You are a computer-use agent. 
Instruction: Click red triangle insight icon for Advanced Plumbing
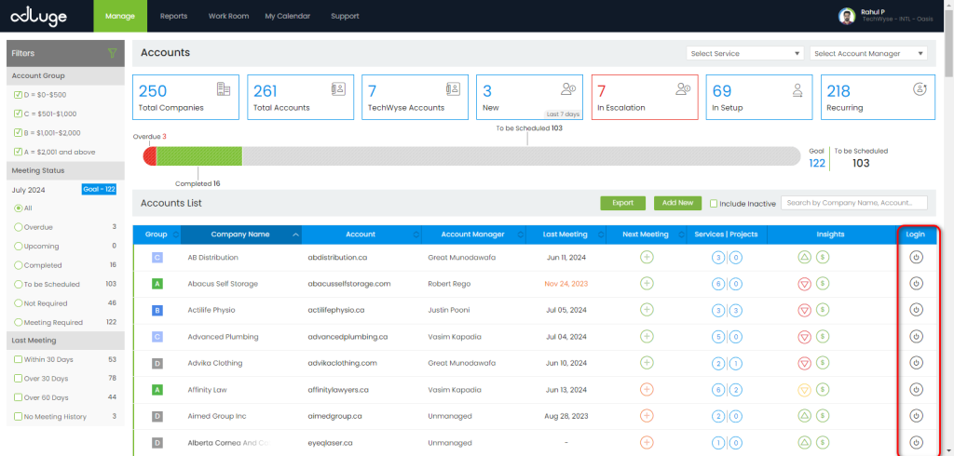(x=805, y=336)
